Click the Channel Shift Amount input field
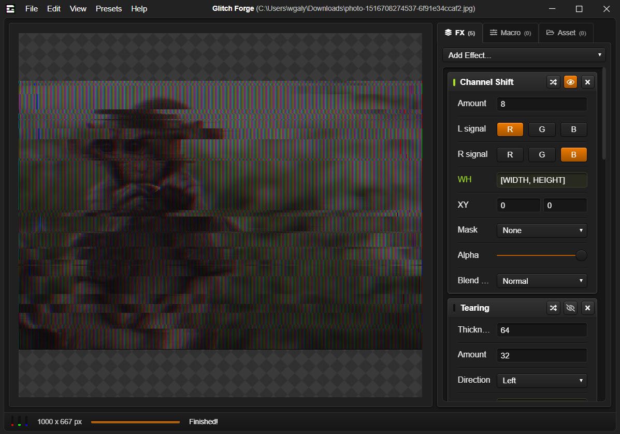This screenshot has height=434, width=620. point(542,104)
